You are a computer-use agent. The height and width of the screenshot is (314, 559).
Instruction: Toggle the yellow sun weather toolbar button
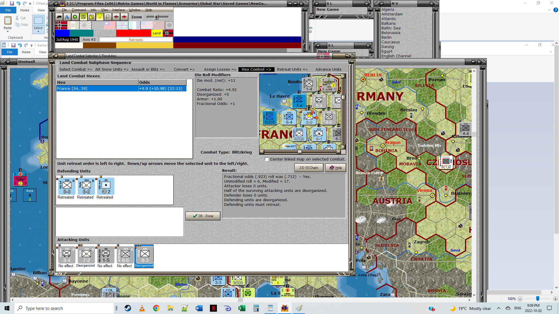[x=100, y=17]
